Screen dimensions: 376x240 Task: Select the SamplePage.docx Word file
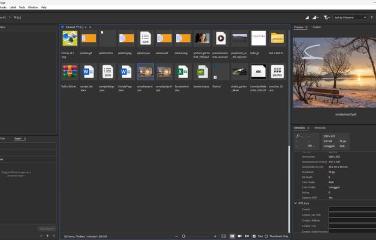coord(127,71)
